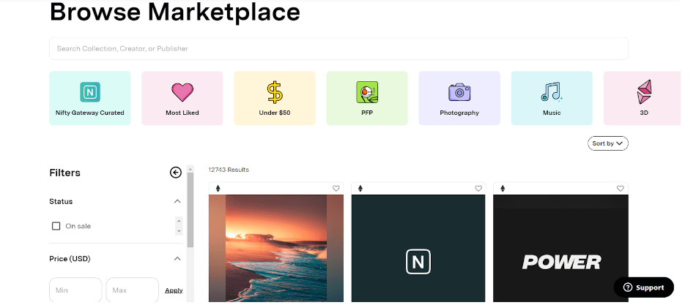The image size is (696, 305).
Task: Click the Max price input field
Action: 133,290
